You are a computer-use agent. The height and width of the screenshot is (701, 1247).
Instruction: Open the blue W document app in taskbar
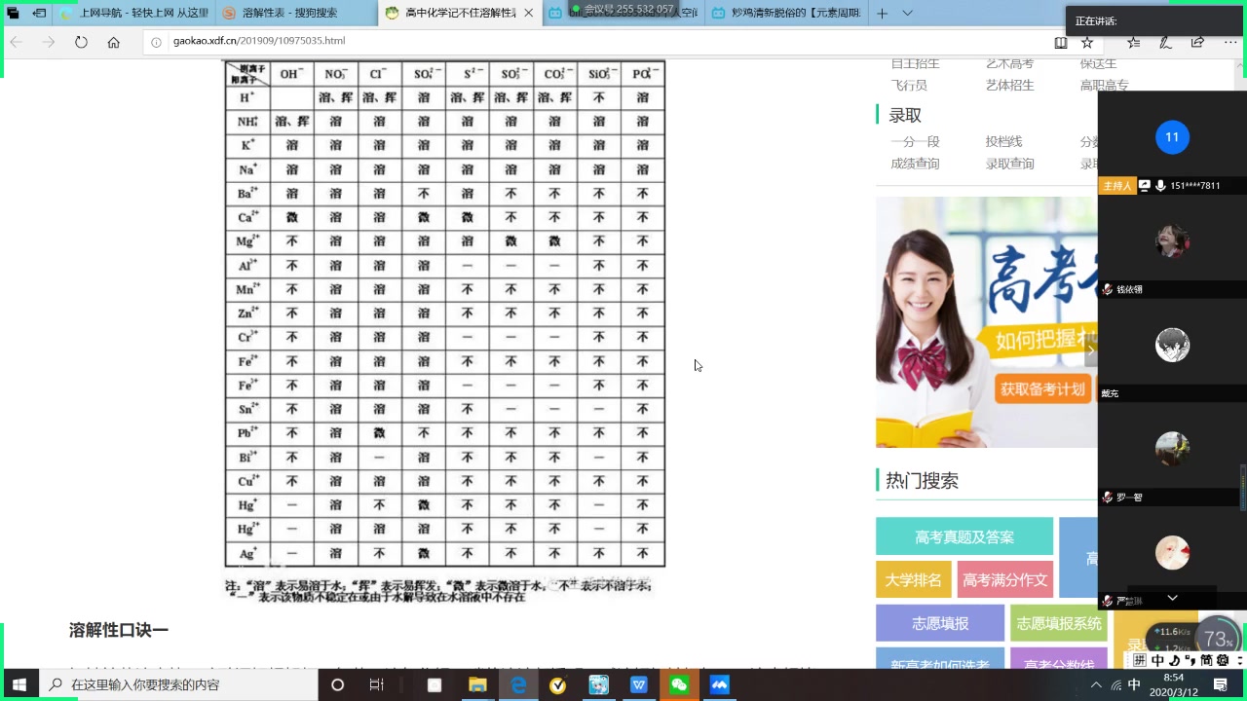tap(639, 685)
